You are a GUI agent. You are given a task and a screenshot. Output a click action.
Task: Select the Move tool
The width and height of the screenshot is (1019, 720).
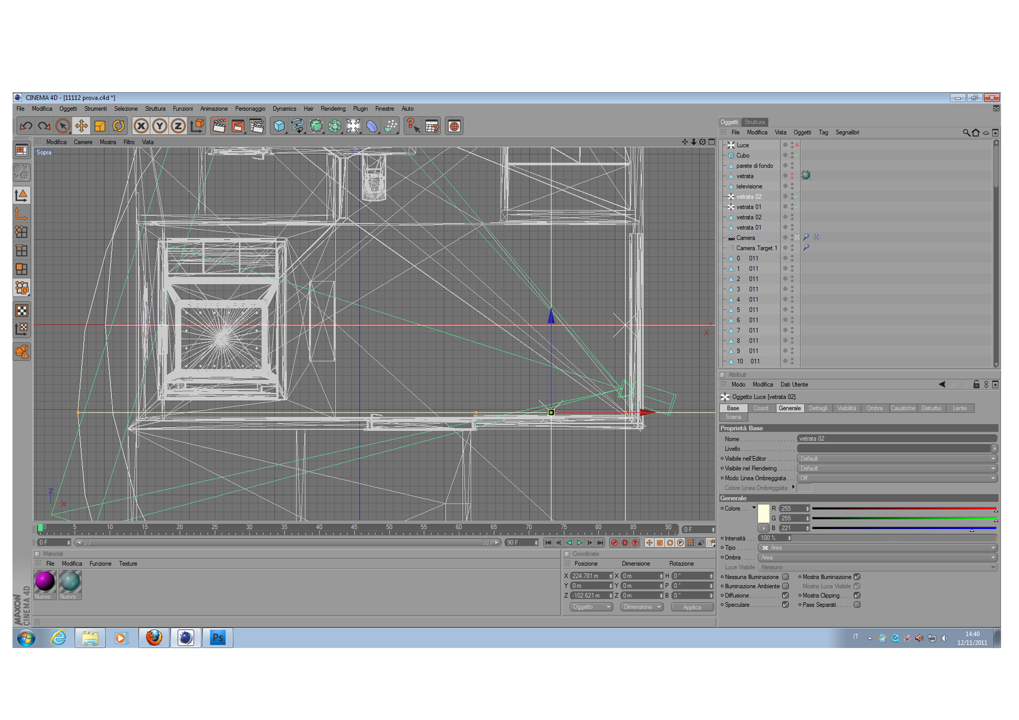coord(81,126)
